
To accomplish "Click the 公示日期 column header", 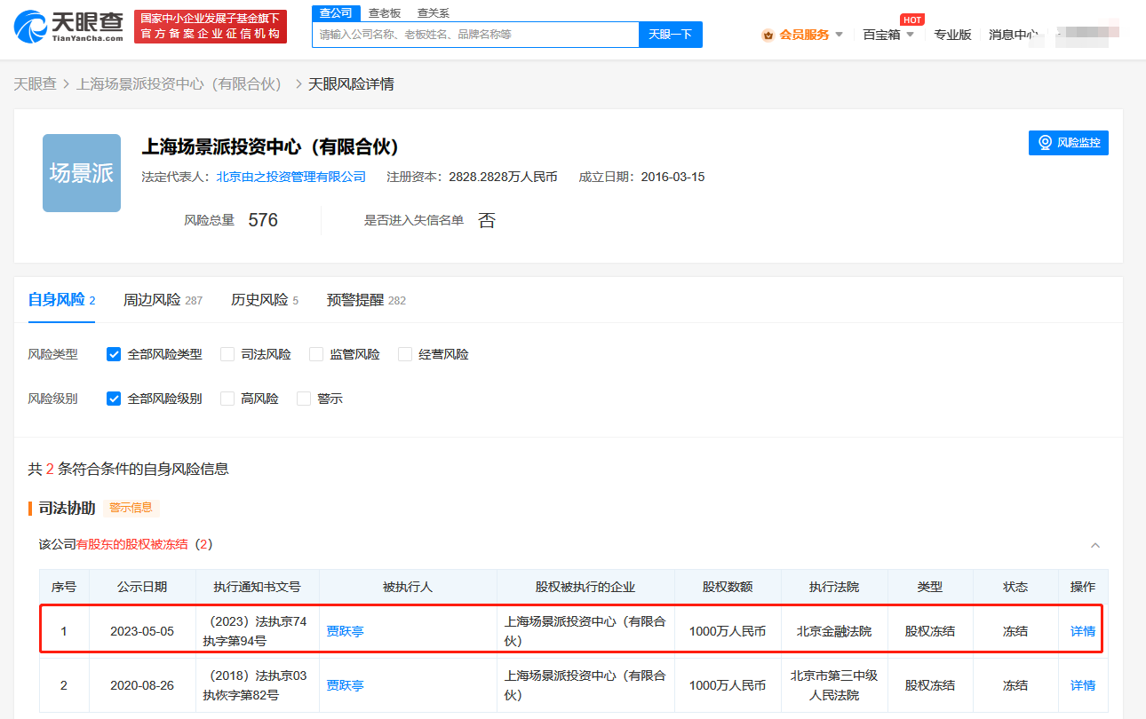I will tap(142, 587).
